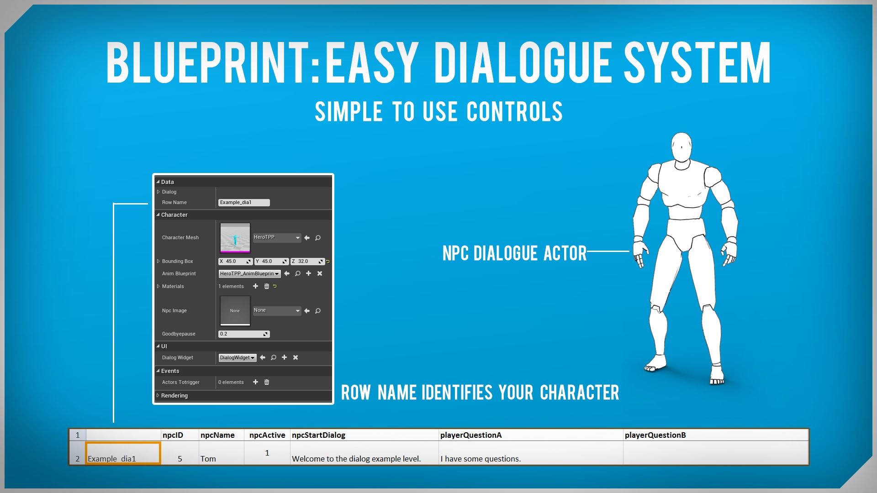Reset Bounding Box to default yellow arrow
877x493 pixels.
pos(328,262)
